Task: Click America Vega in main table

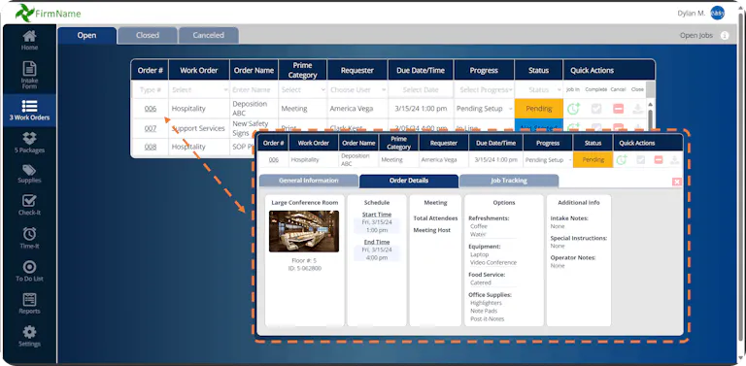Action: [351, 109]
